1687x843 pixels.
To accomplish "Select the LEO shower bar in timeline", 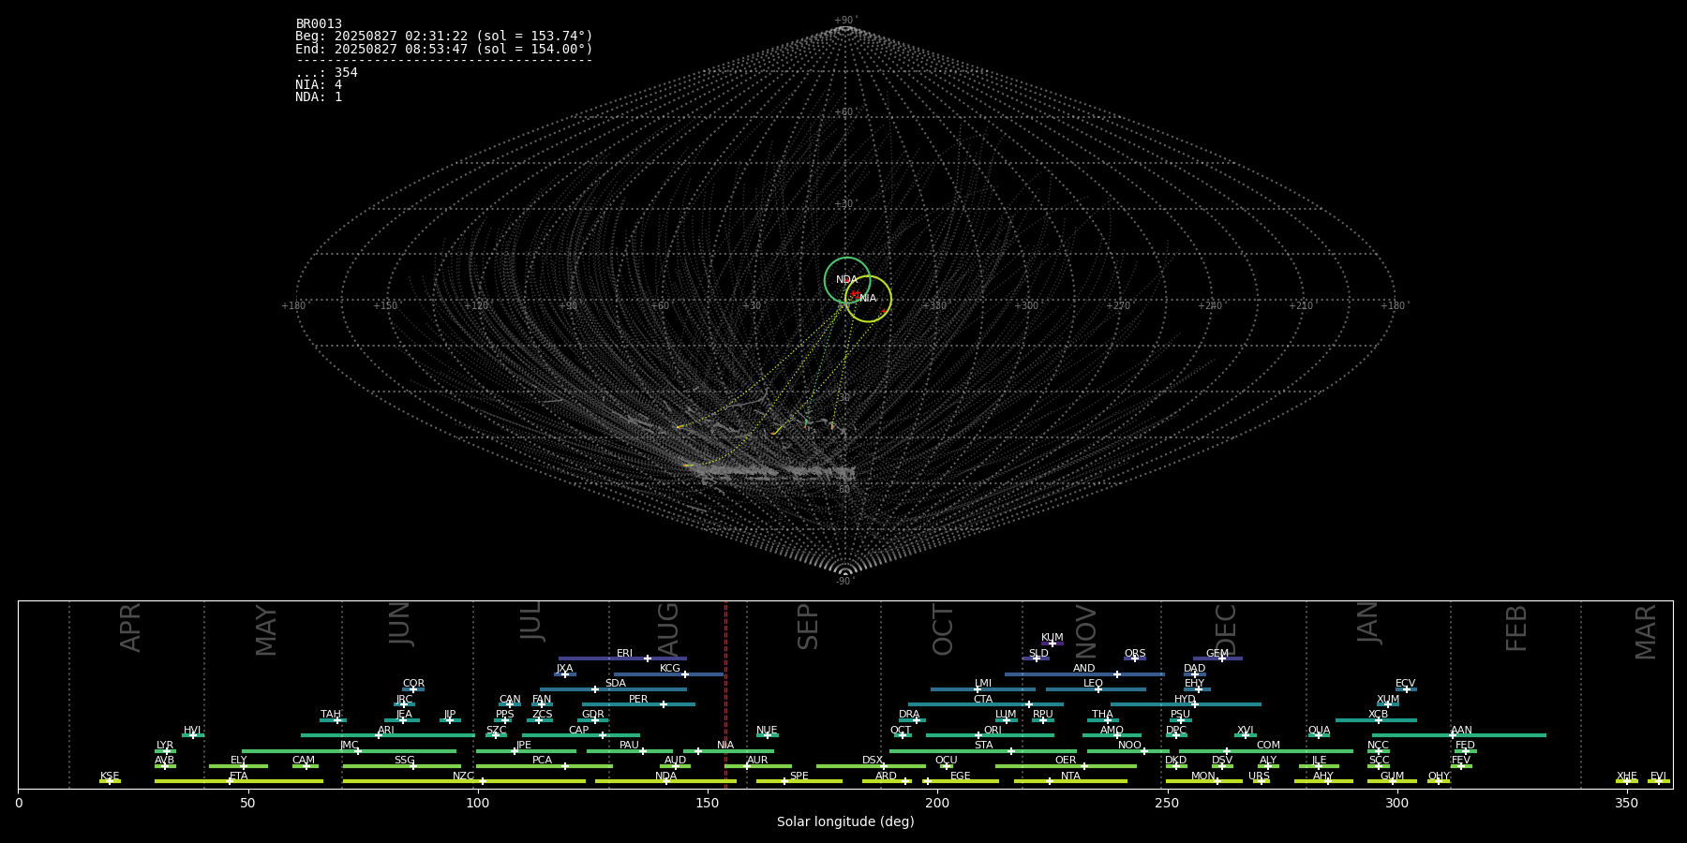I will click(x=1096, y=689).
